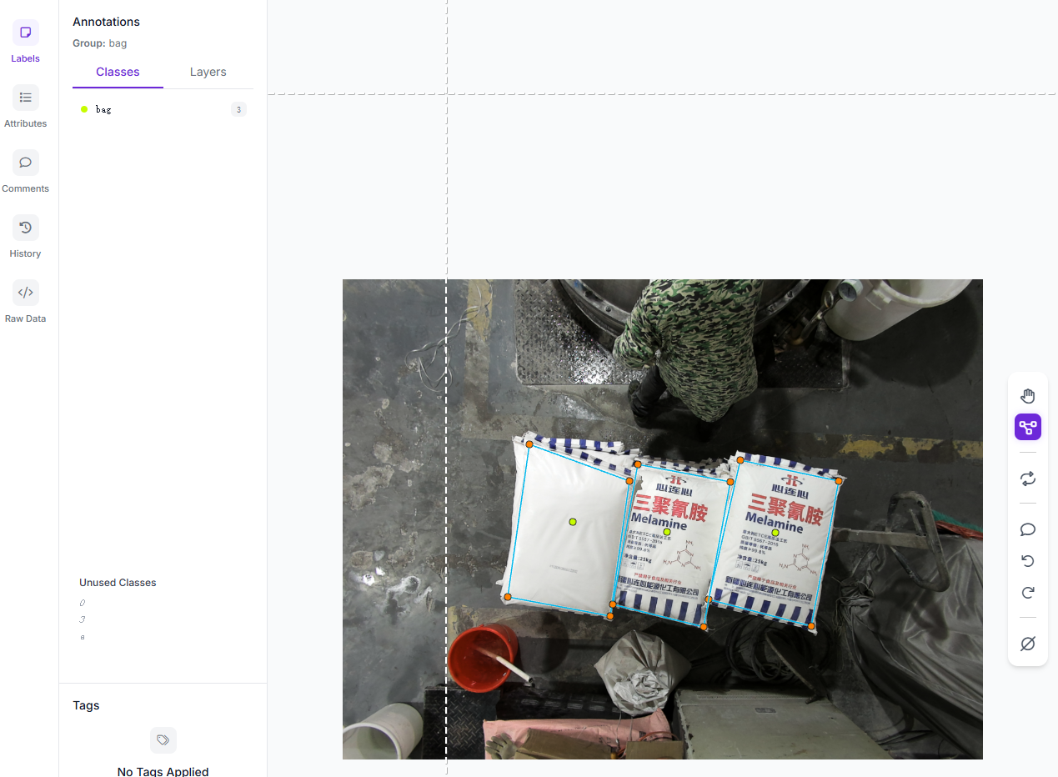This screenshot has width=1058, height=777.
Task: Undo the last annotation action
Action: [1028, 561]
